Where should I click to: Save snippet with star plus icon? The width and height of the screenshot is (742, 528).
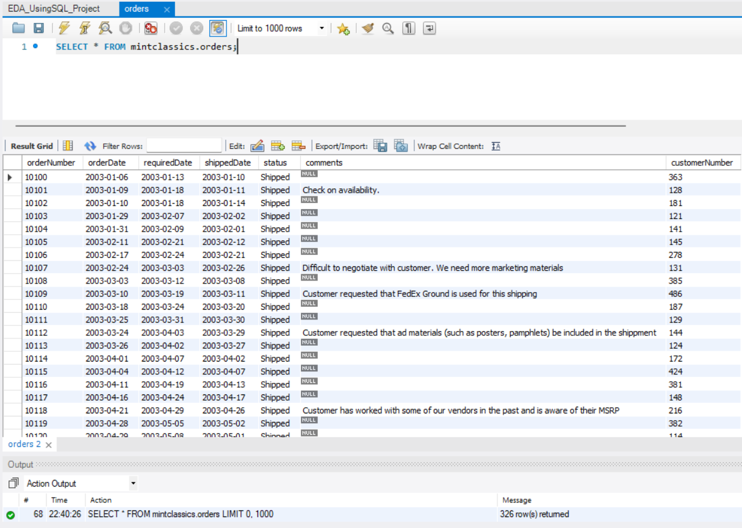coord(343,28)
